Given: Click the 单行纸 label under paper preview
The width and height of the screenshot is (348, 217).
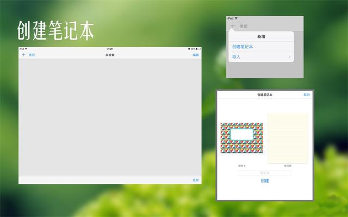Looking at the screenshot, I should 288,166.
